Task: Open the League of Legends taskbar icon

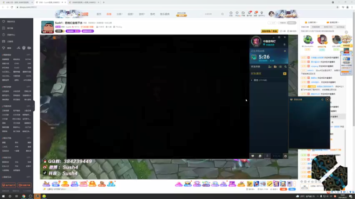Action: point(37,196)
